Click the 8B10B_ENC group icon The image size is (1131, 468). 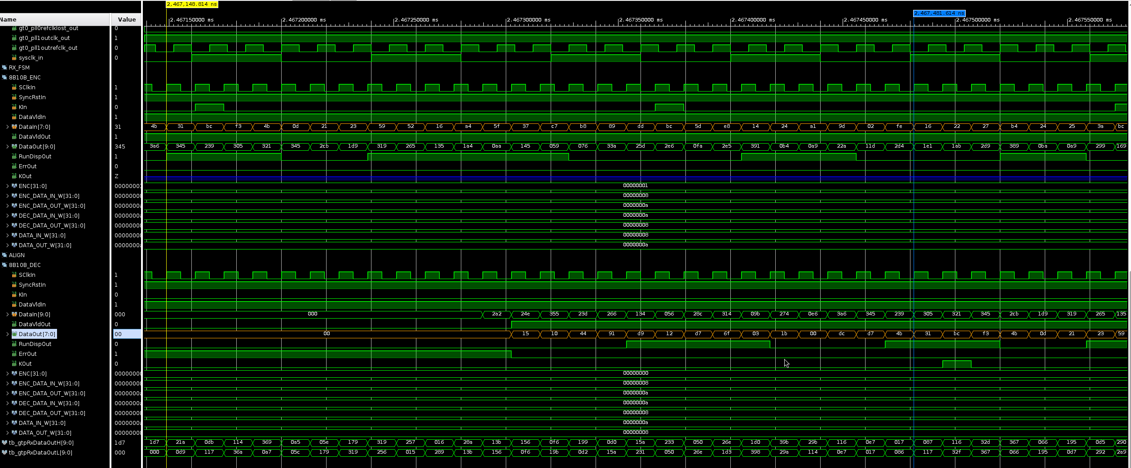(x=4, y=78)
